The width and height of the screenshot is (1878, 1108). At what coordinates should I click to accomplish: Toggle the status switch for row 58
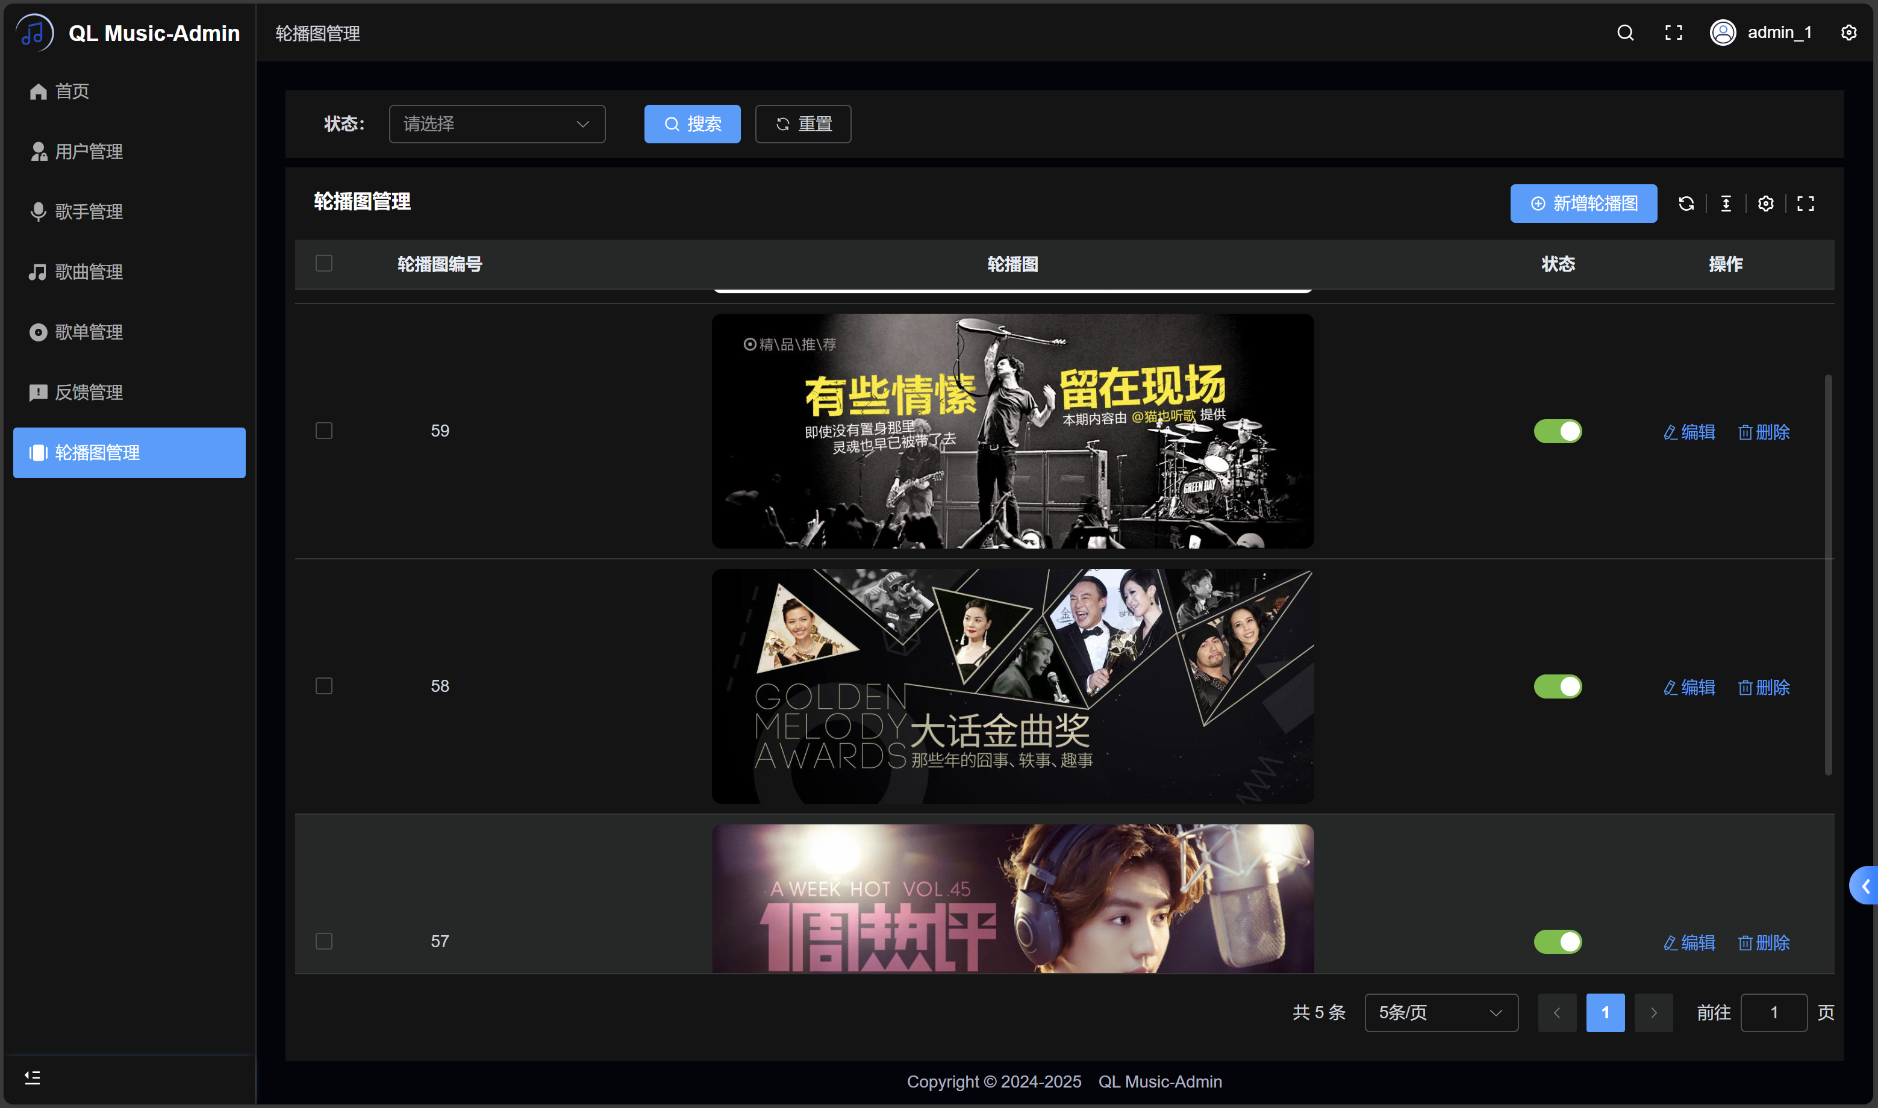click(x=1558, y=687)
